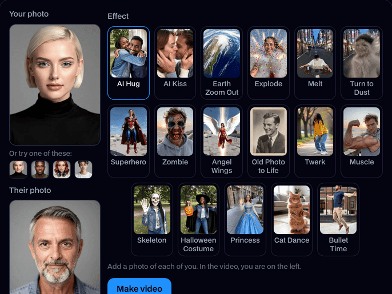Select the Turn to Dust effect
The height and width of the screenshot is (294, 392).
click(362, 63)
